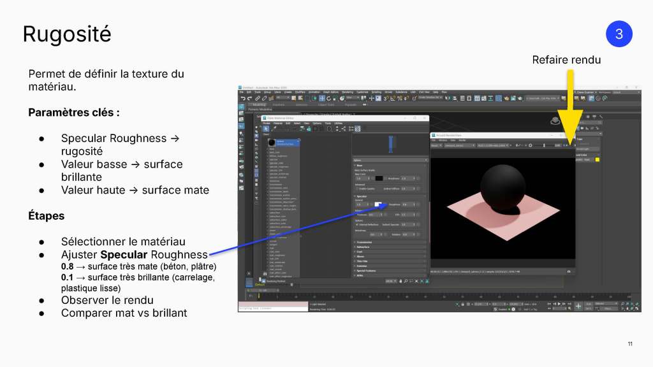Open the Rendering menu in main menu bar
This screenshot has height=367, width=653.
348,92
